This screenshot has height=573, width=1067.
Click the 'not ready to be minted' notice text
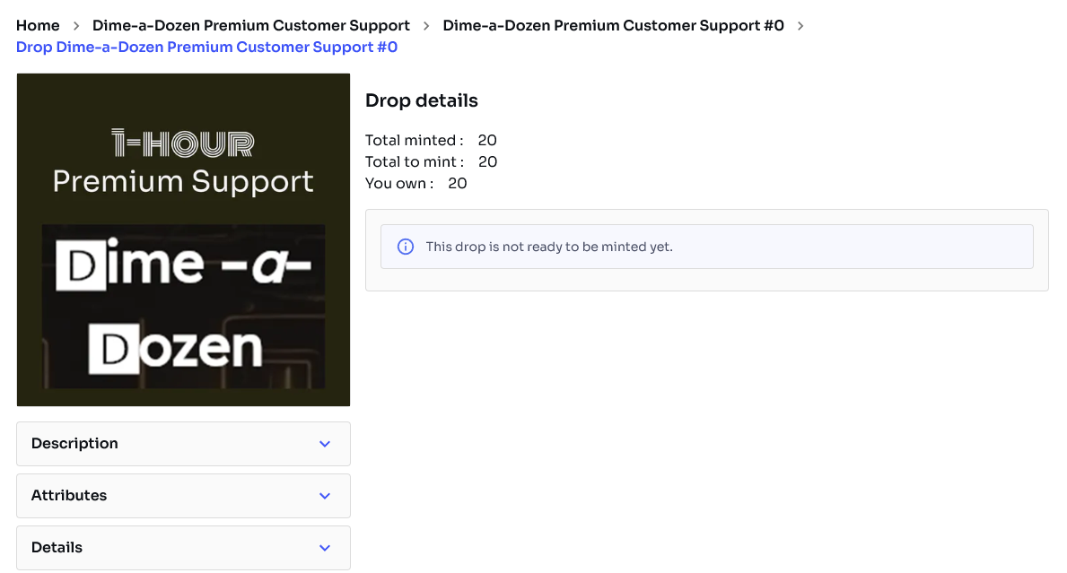[548, 247]
